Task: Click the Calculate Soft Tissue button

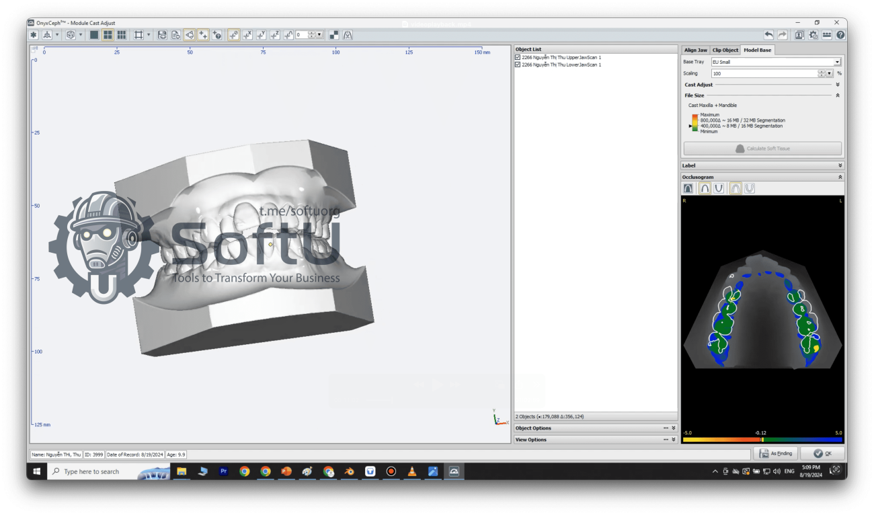Action: tap(762, 149)
